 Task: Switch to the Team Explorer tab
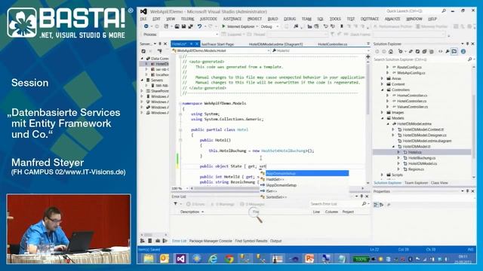pos(416,183)
